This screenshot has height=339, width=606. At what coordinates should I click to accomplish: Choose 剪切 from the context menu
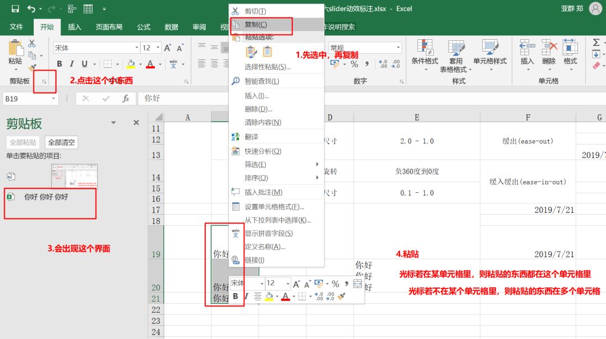[x=276, y=11]
